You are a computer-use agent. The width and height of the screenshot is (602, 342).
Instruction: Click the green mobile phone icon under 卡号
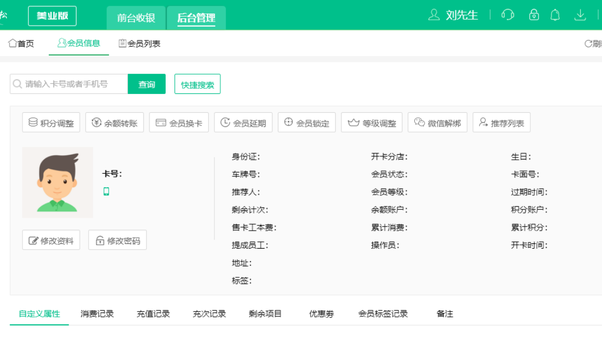point(106,191)
